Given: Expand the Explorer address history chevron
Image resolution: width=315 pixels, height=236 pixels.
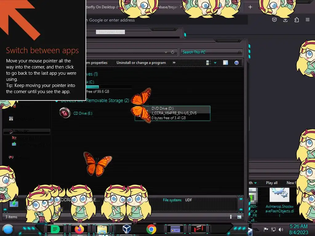Looking at the screenshot, I should (166, 52).
